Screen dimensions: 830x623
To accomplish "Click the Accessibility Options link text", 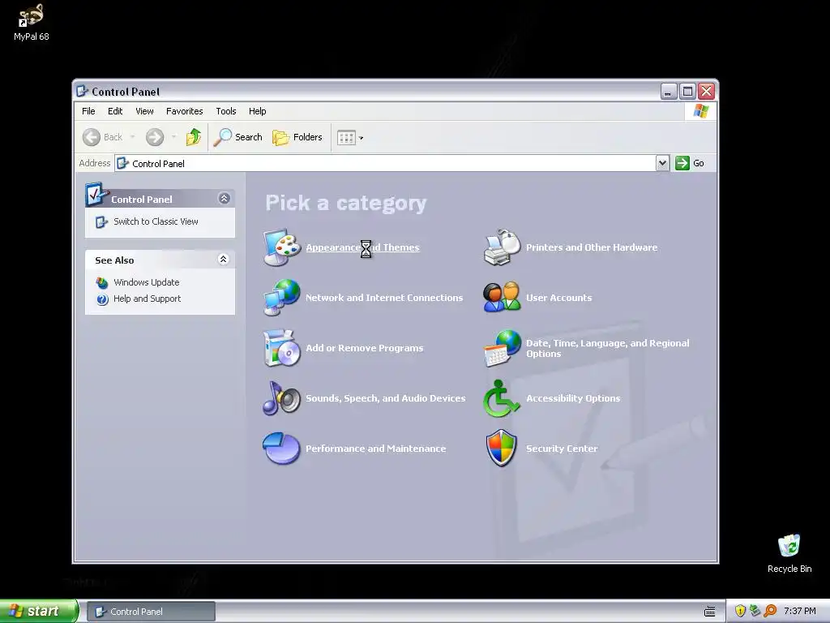I will coord(573,398).
